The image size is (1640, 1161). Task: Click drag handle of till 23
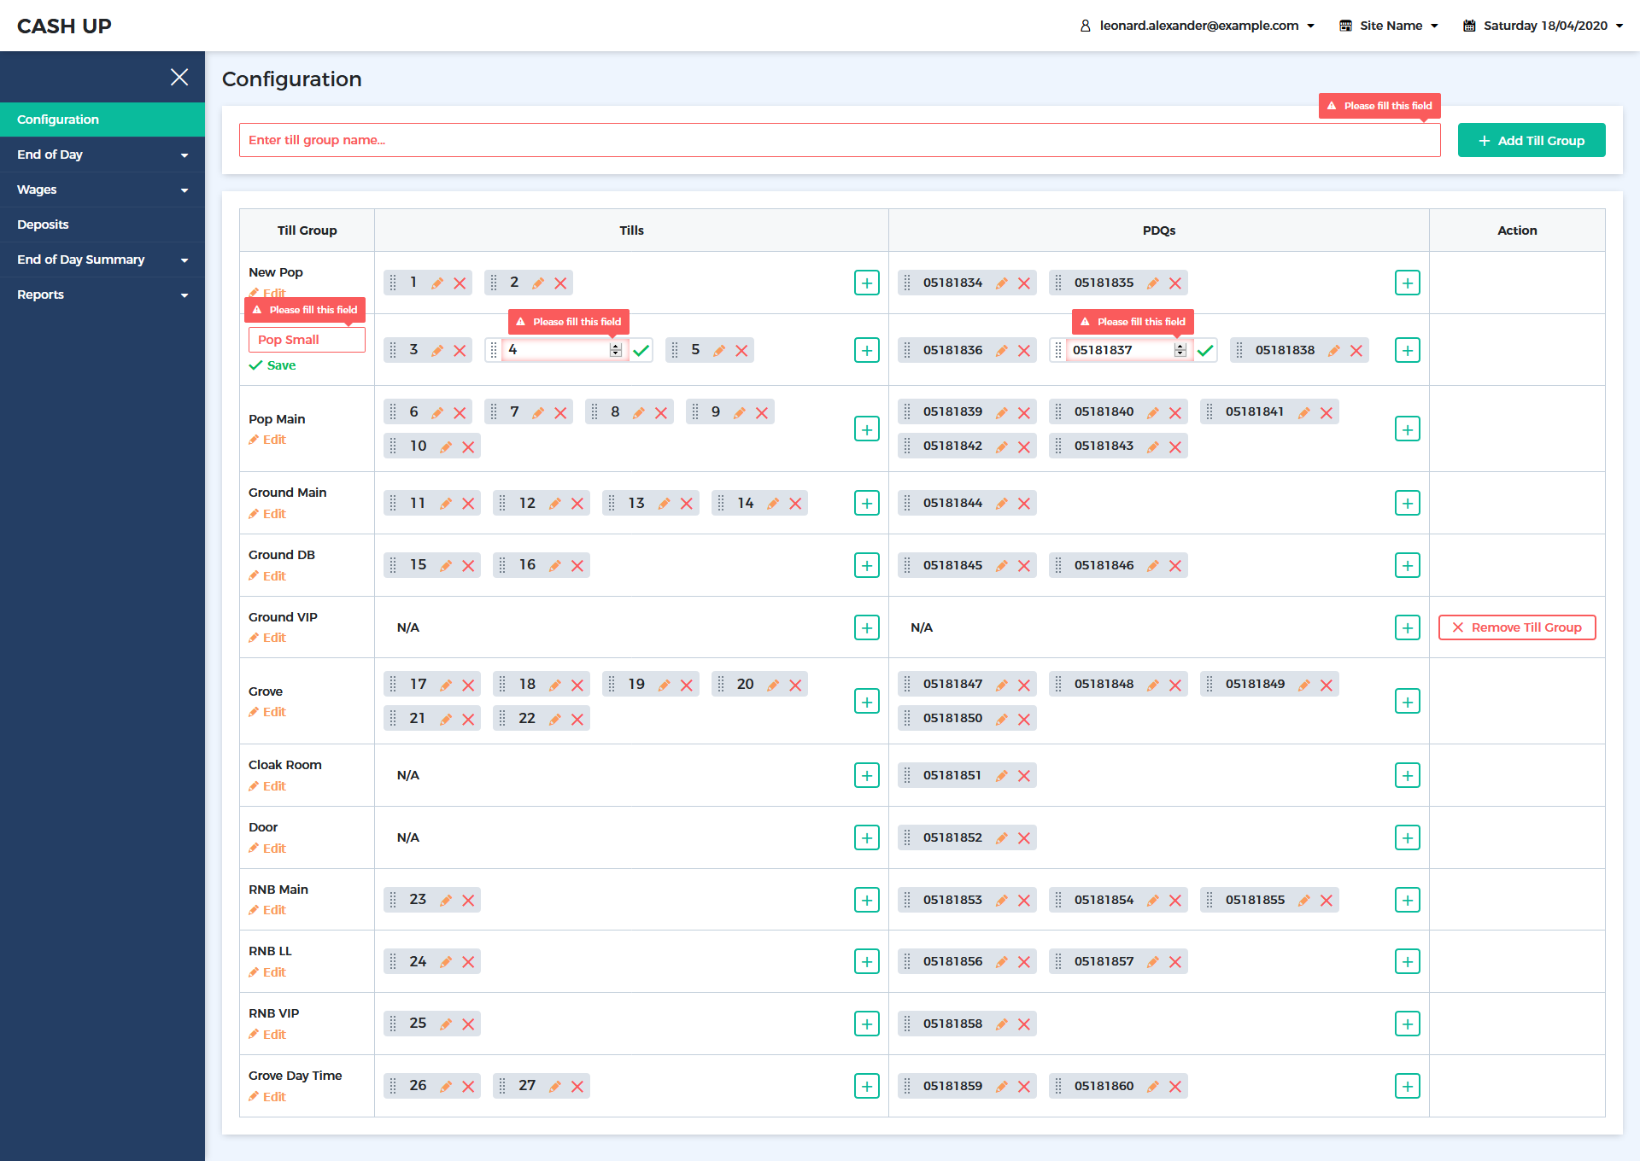click(393, 900)
